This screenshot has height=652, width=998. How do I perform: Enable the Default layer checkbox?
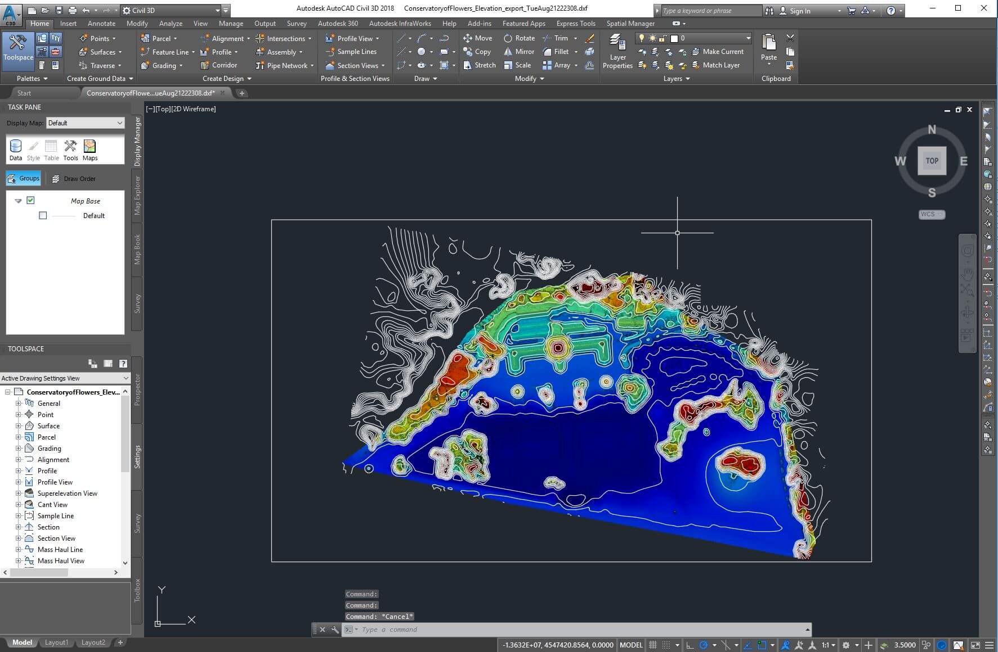click(43, 215)
